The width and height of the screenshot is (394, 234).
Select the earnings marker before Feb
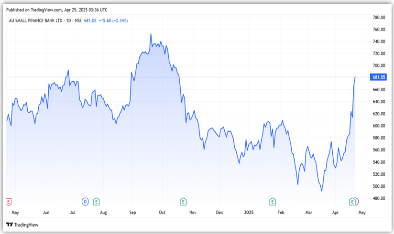[x=273, y=202]
